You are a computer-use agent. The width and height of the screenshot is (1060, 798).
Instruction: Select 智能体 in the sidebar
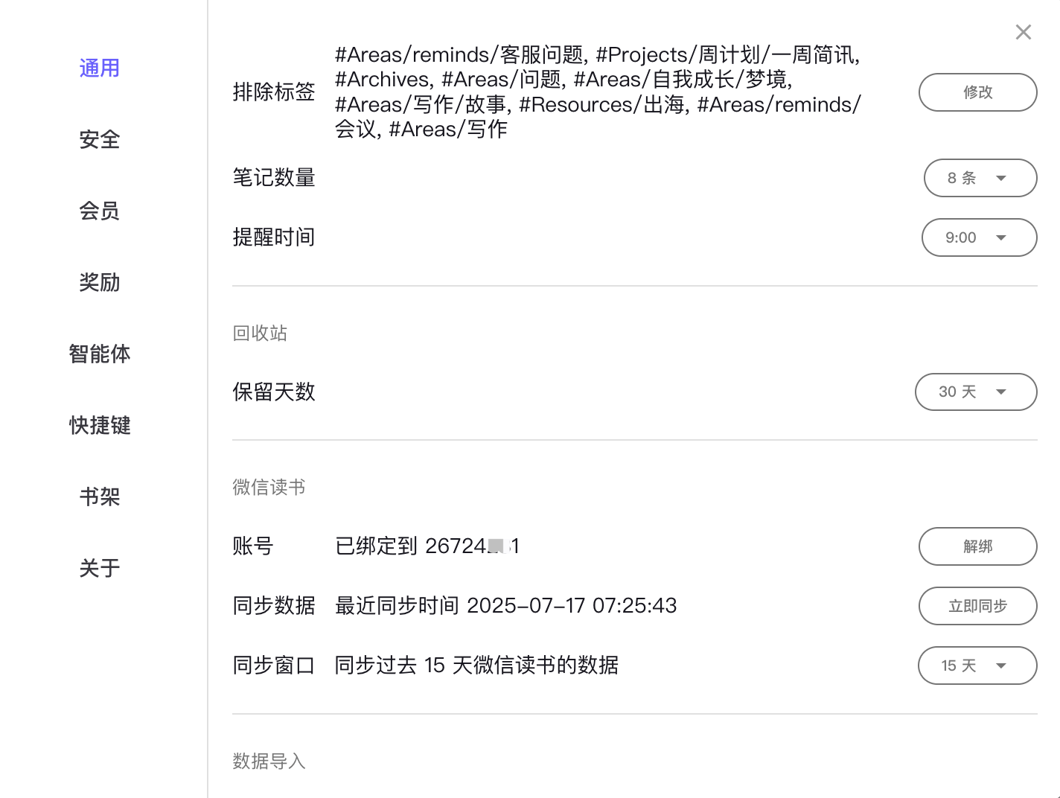tap(100, 354)
